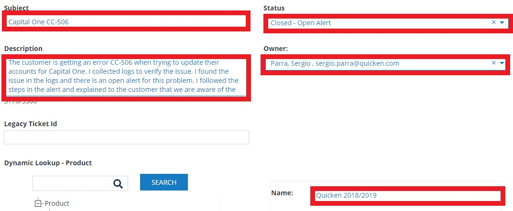Click the Dynamic Lookup product search box

[72, 183]
